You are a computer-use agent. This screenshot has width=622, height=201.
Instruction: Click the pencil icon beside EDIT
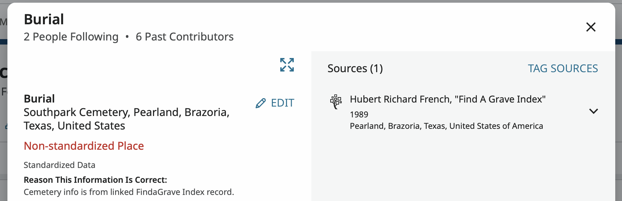260,103
